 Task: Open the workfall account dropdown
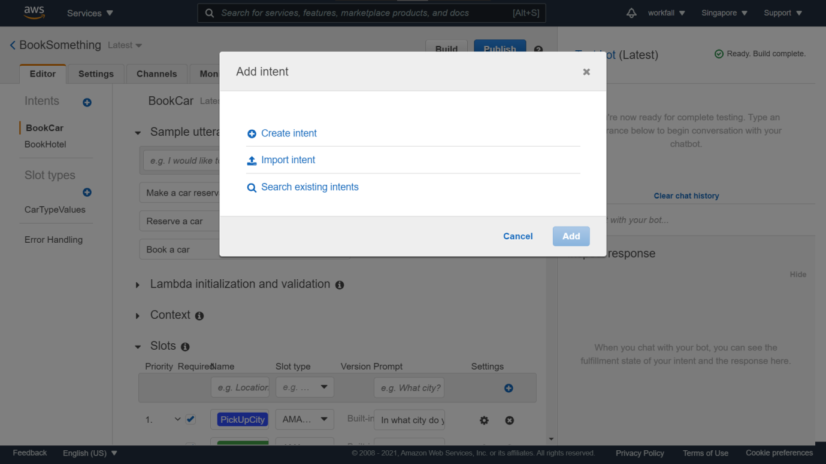(x=666, y=13)
